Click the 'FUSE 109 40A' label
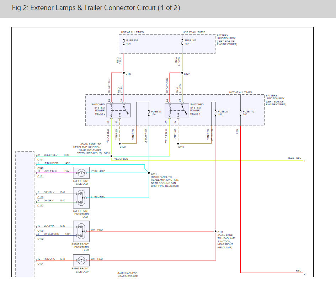 click(190, 42)
